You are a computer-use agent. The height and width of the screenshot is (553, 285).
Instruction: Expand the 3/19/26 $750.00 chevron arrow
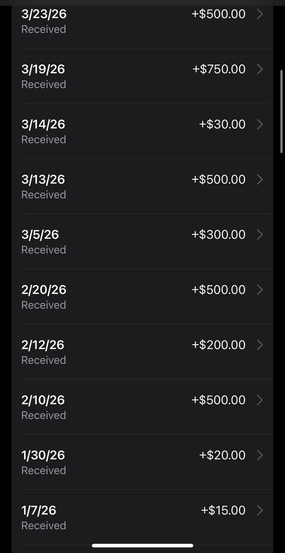click(260, 69)
